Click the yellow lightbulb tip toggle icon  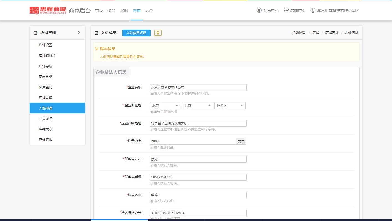(158, 33)
